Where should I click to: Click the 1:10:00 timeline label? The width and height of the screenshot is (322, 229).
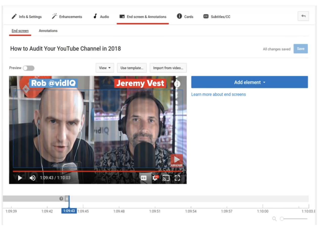point(263,211)
